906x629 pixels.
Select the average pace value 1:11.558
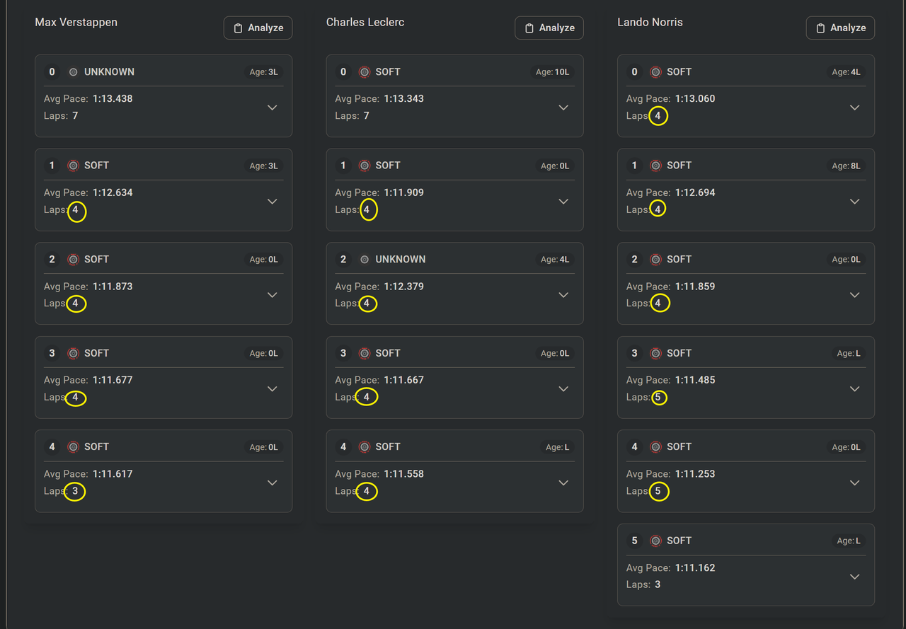(404, 474)
